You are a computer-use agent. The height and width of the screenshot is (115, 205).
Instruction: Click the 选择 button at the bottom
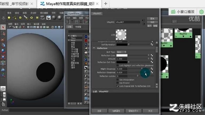[x=99, y=111]
